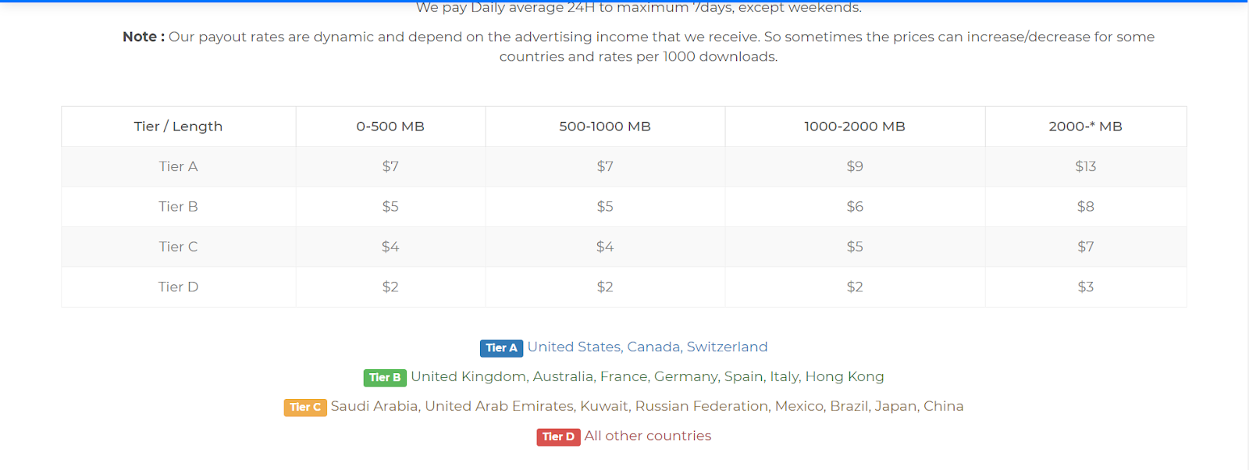Click the United States, Canada, Switzerland text

[x=648, y=347]
